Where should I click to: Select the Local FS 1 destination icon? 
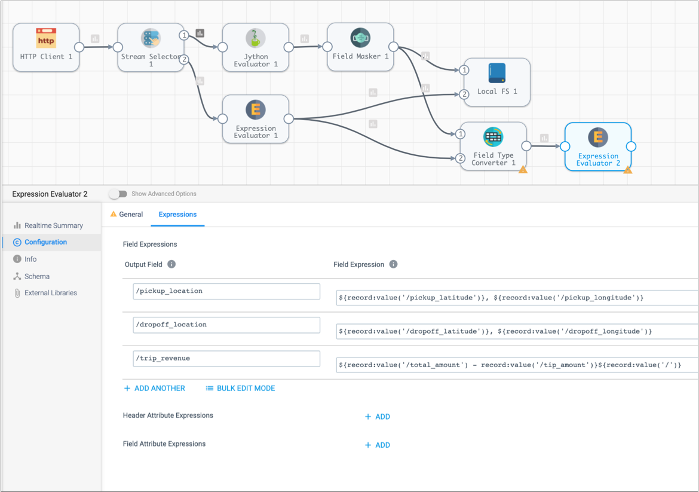pos(497,74)
